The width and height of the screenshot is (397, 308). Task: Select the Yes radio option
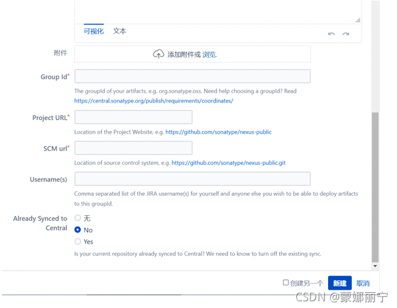coord(77,242)
